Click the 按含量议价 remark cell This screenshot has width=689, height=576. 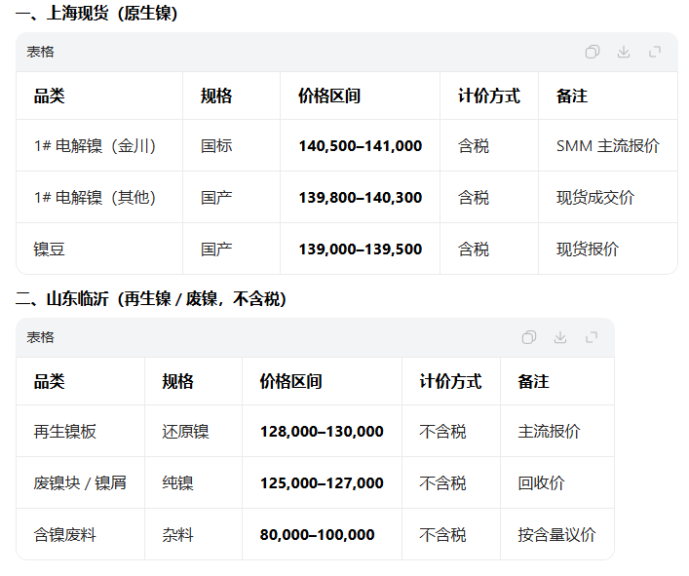(556, 535)
